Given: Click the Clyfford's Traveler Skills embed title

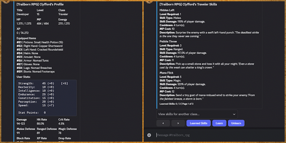Looking at the screenshot, I should click(188, 4).
